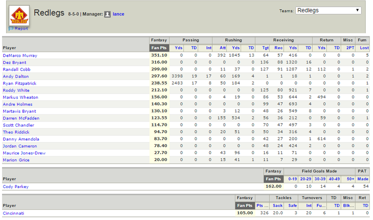Open Ryan Fitzpatrick player page
373x220 pixels.
(20, 84)
